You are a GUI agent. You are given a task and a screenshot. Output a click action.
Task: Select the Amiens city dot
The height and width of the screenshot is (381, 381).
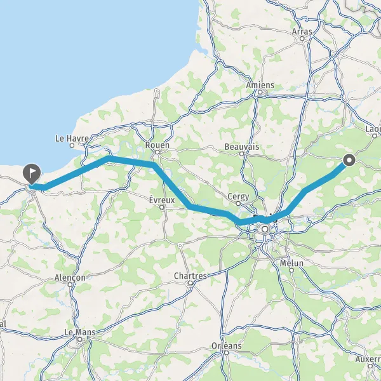(x=260, y=92)
